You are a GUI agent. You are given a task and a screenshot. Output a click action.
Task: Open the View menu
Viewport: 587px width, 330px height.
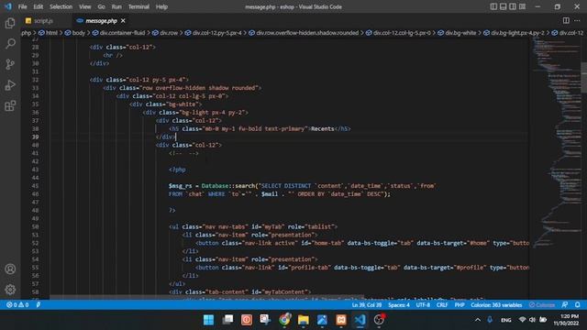pos(85,6)
